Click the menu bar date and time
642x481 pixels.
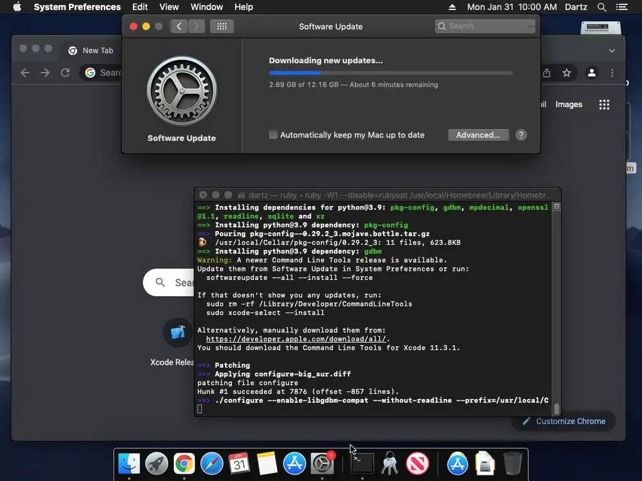click(x=512, y=7)
